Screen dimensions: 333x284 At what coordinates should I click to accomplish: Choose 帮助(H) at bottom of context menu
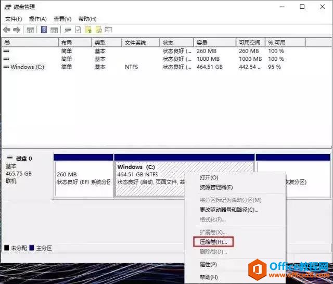point(209,277)
